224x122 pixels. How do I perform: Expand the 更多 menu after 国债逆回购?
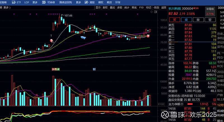(78, 2)
